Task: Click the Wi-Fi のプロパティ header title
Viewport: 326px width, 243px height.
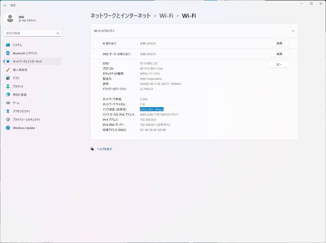Action: coord(104,31)
